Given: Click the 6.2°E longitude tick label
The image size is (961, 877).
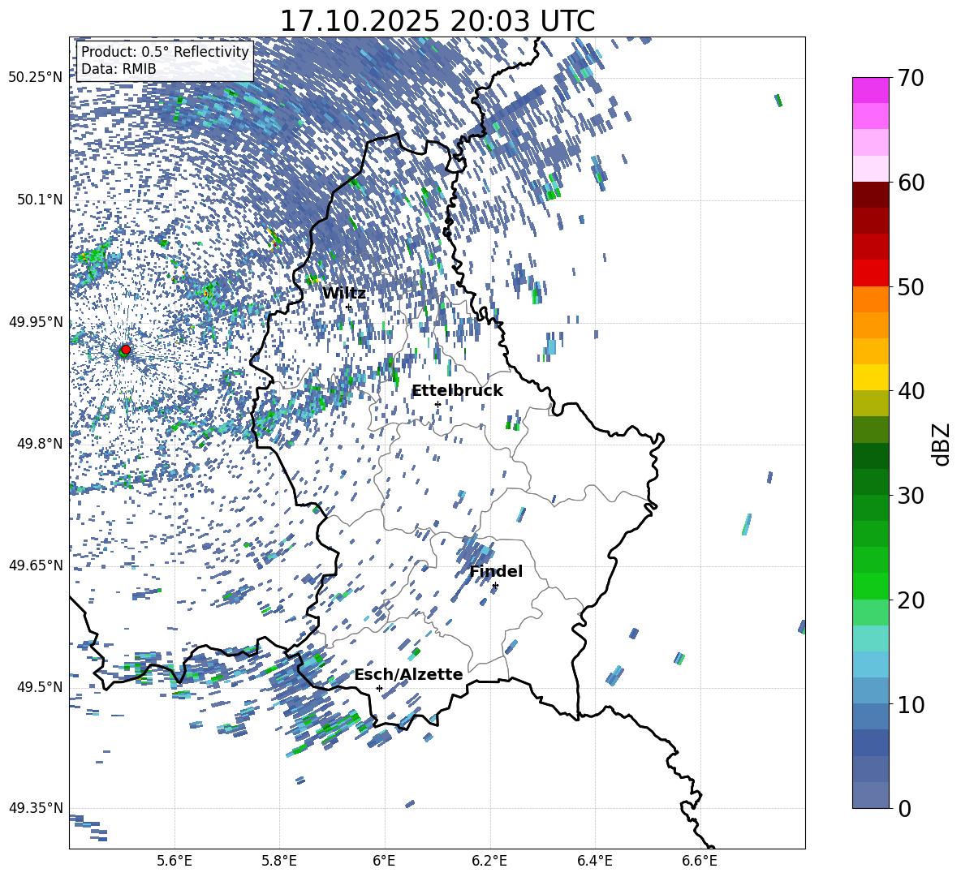Looking at the screenshot, I should coord(489,861).
